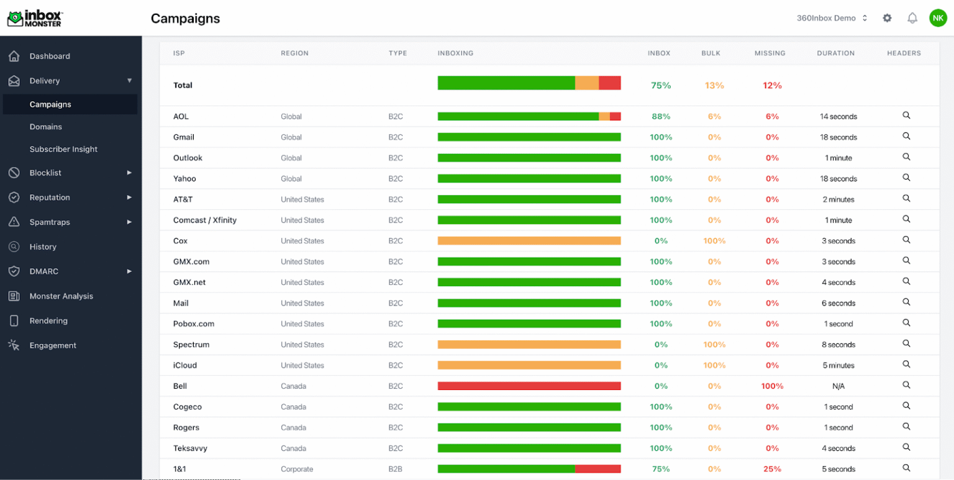This screenshot has width=954, height=480.
Task: View headers magnifier for AOL row
Action: [x=906, y=115]
